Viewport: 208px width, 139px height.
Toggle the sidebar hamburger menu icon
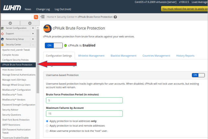point(43,17)
